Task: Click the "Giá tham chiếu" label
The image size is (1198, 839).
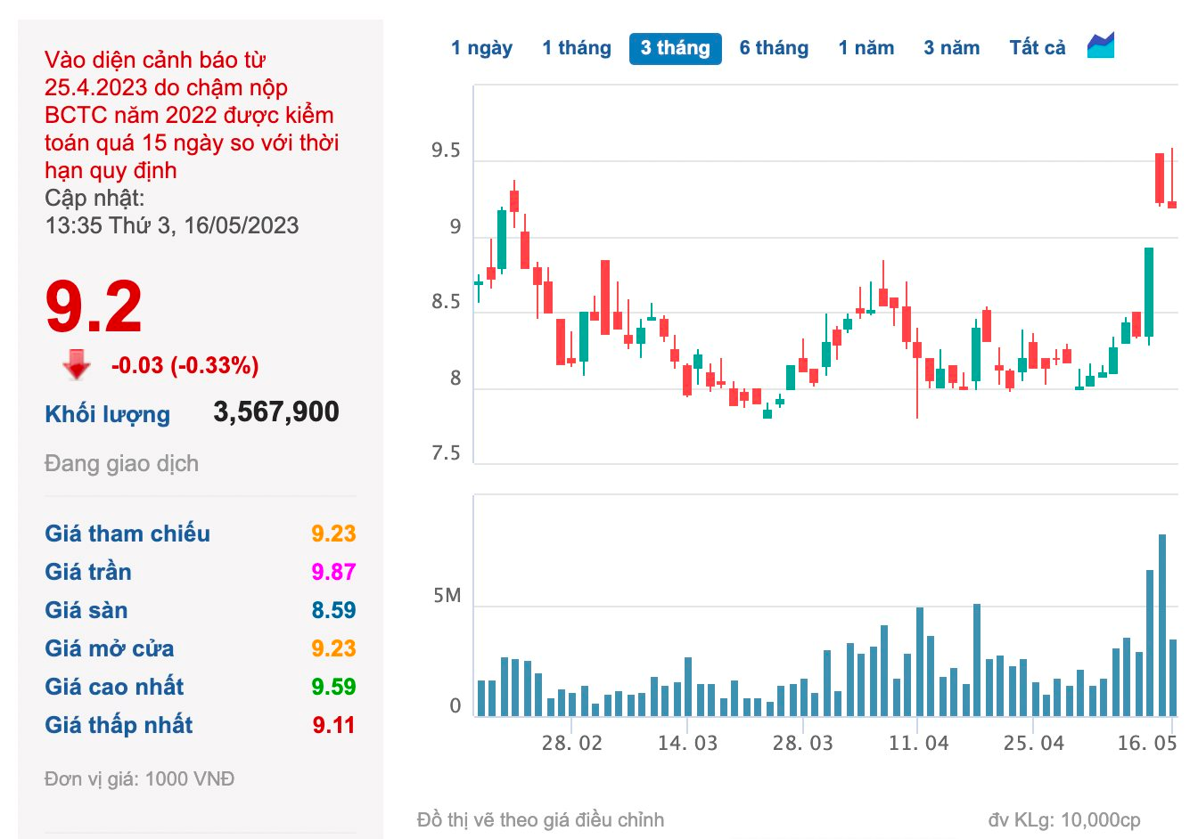Action: pyautogui.click(x=127, y=534)
